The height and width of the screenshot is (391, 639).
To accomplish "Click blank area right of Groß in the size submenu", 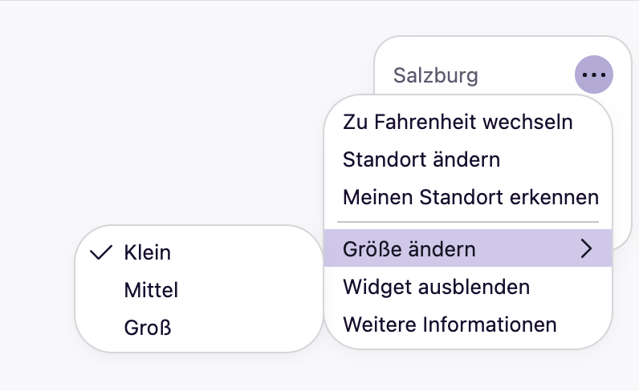I will coord(245,328).
